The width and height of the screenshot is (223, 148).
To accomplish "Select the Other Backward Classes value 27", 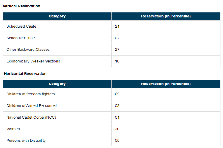I will (117, 50).
